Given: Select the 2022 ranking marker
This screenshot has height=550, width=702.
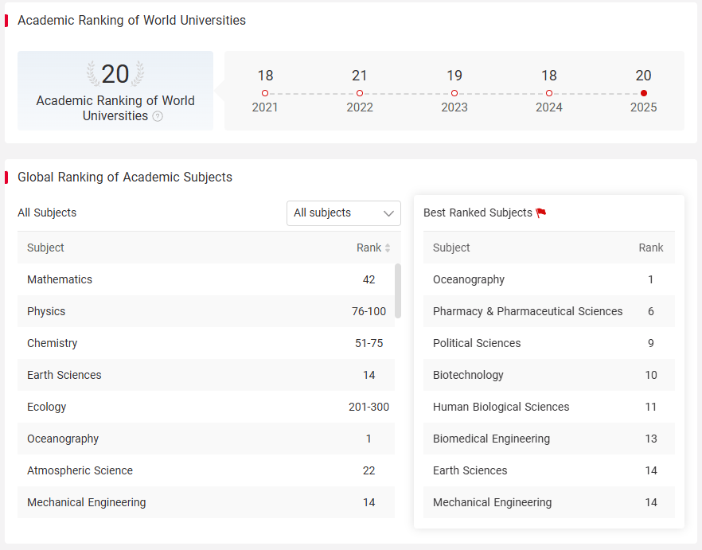Looking at the screenshot, I should point(360,93).
